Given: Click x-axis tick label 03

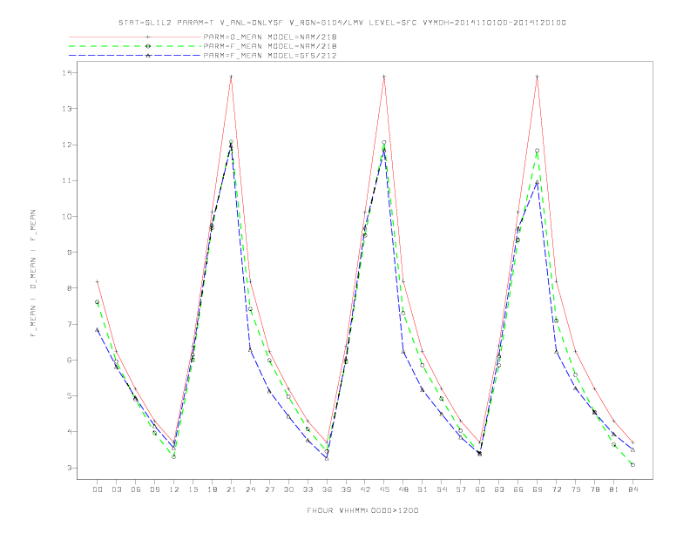Looking at the screenshot, I should tap(116, 489).
